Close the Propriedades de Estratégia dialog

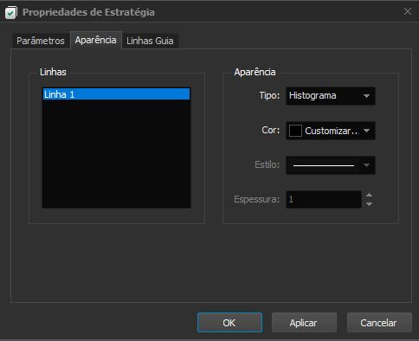[x=408, y=11]
